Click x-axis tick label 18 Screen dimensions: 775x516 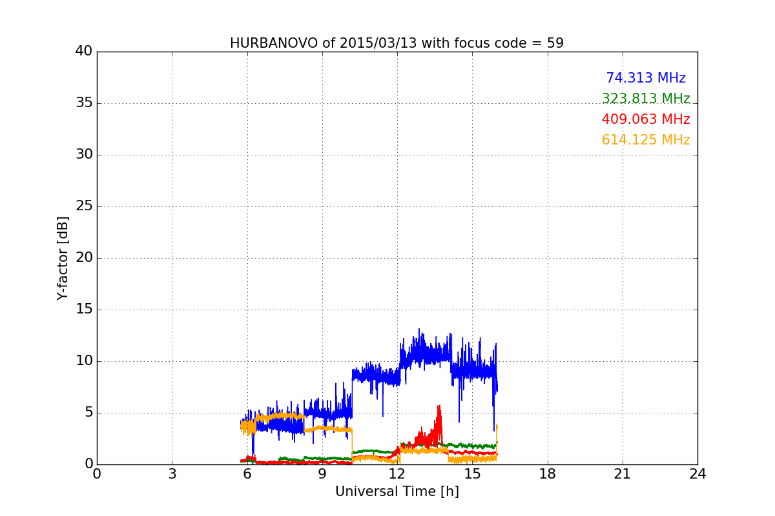[548, 474]
